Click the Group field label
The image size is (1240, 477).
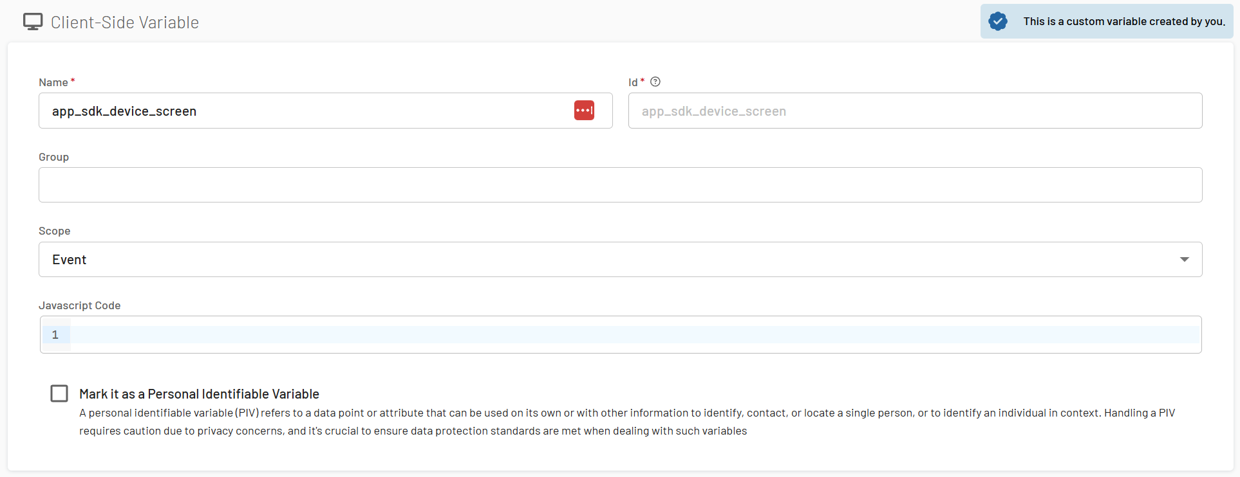pyautogui.click(x=54, y=157)
